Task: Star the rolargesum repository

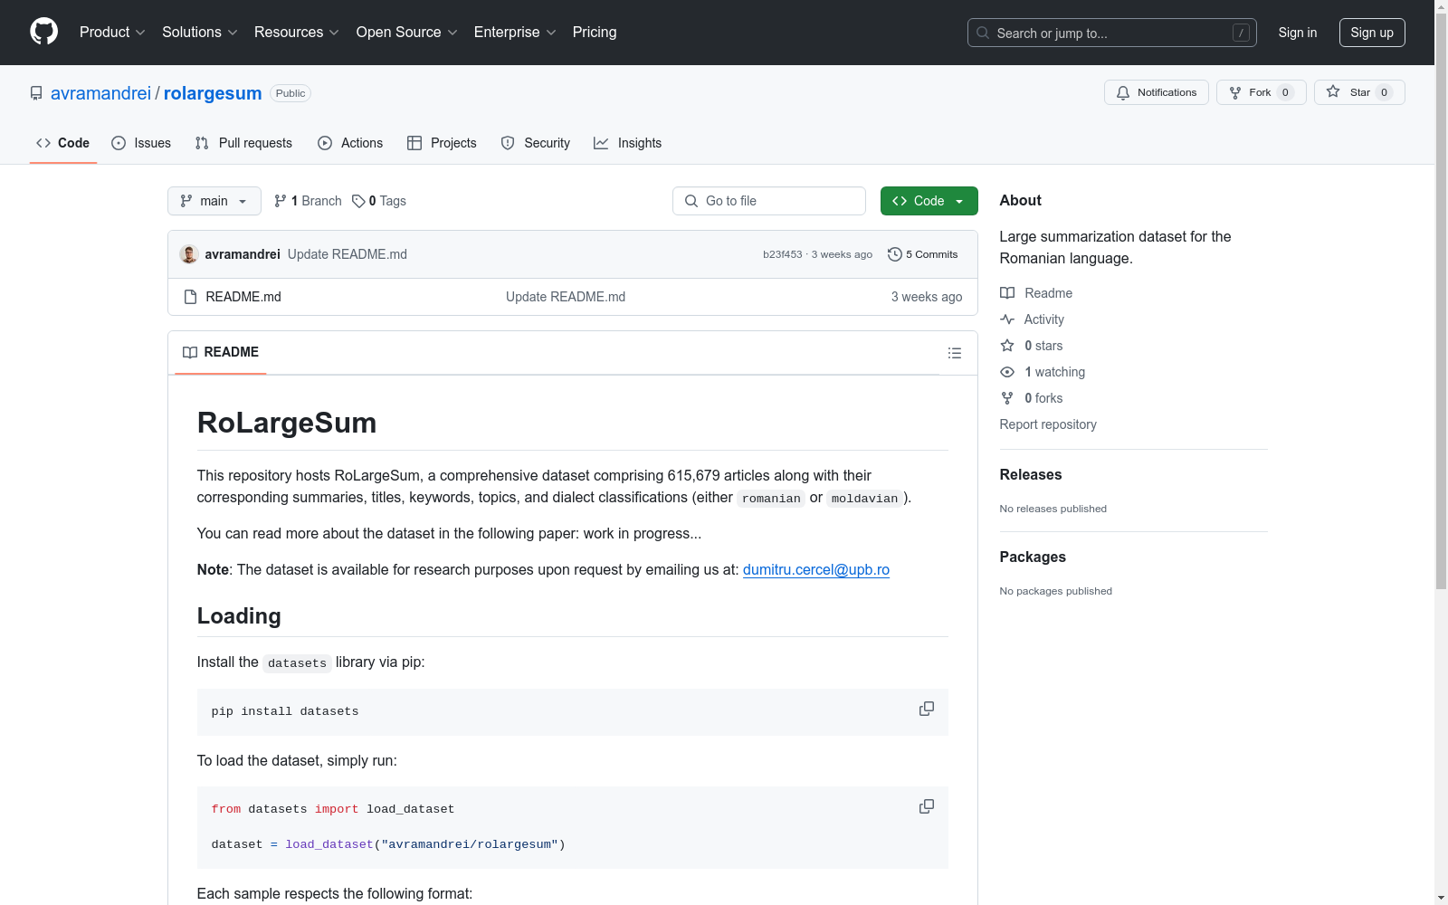Action: tap(1358, 92)
